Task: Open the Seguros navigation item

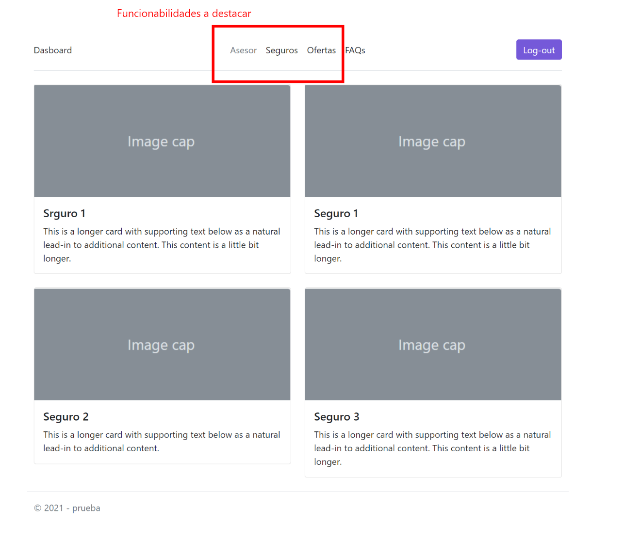Action: [x=281, y=50]
